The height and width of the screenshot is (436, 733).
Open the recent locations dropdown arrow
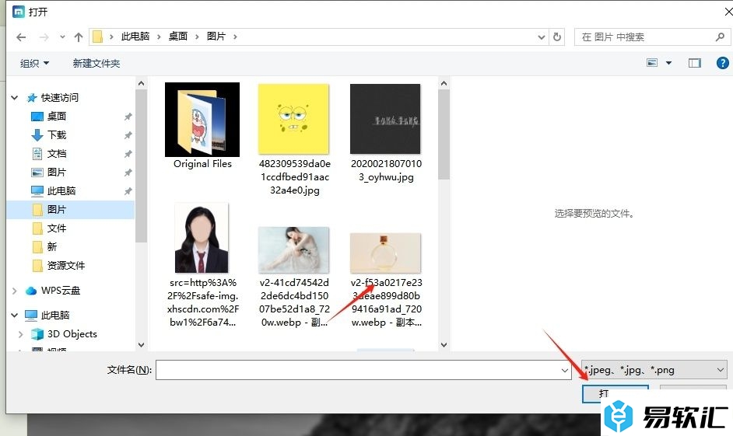pyautogui.click(x=62, y=37)
